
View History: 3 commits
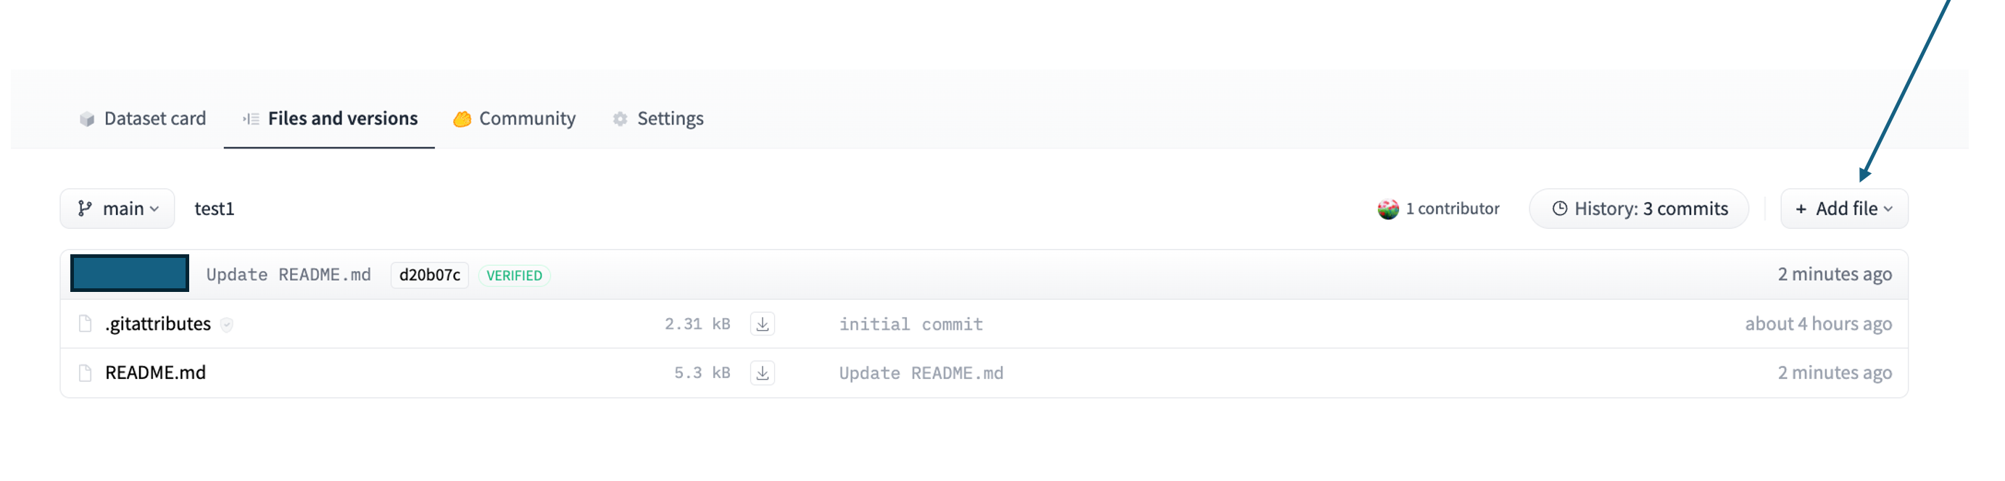point(1638,209)
